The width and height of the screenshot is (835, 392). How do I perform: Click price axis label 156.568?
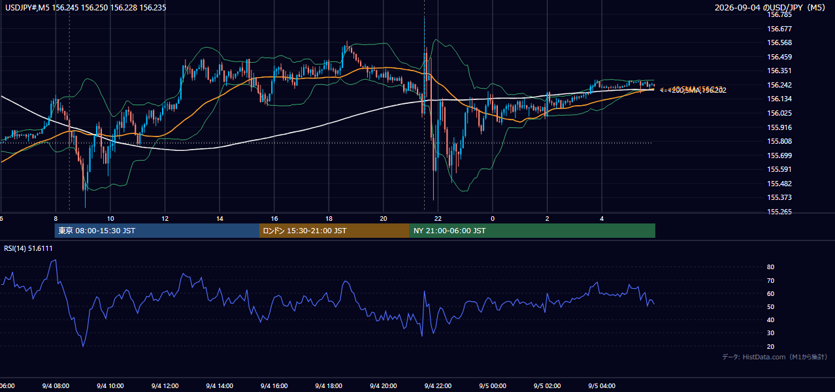pos(779,42)
